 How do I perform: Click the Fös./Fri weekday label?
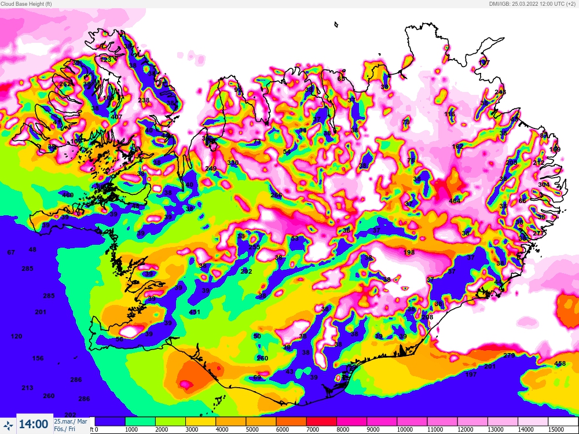click(65, 429)
